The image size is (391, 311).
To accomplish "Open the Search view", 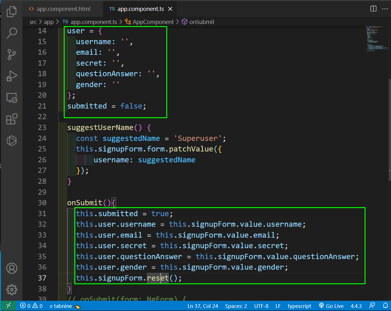I will pos(11,33).
